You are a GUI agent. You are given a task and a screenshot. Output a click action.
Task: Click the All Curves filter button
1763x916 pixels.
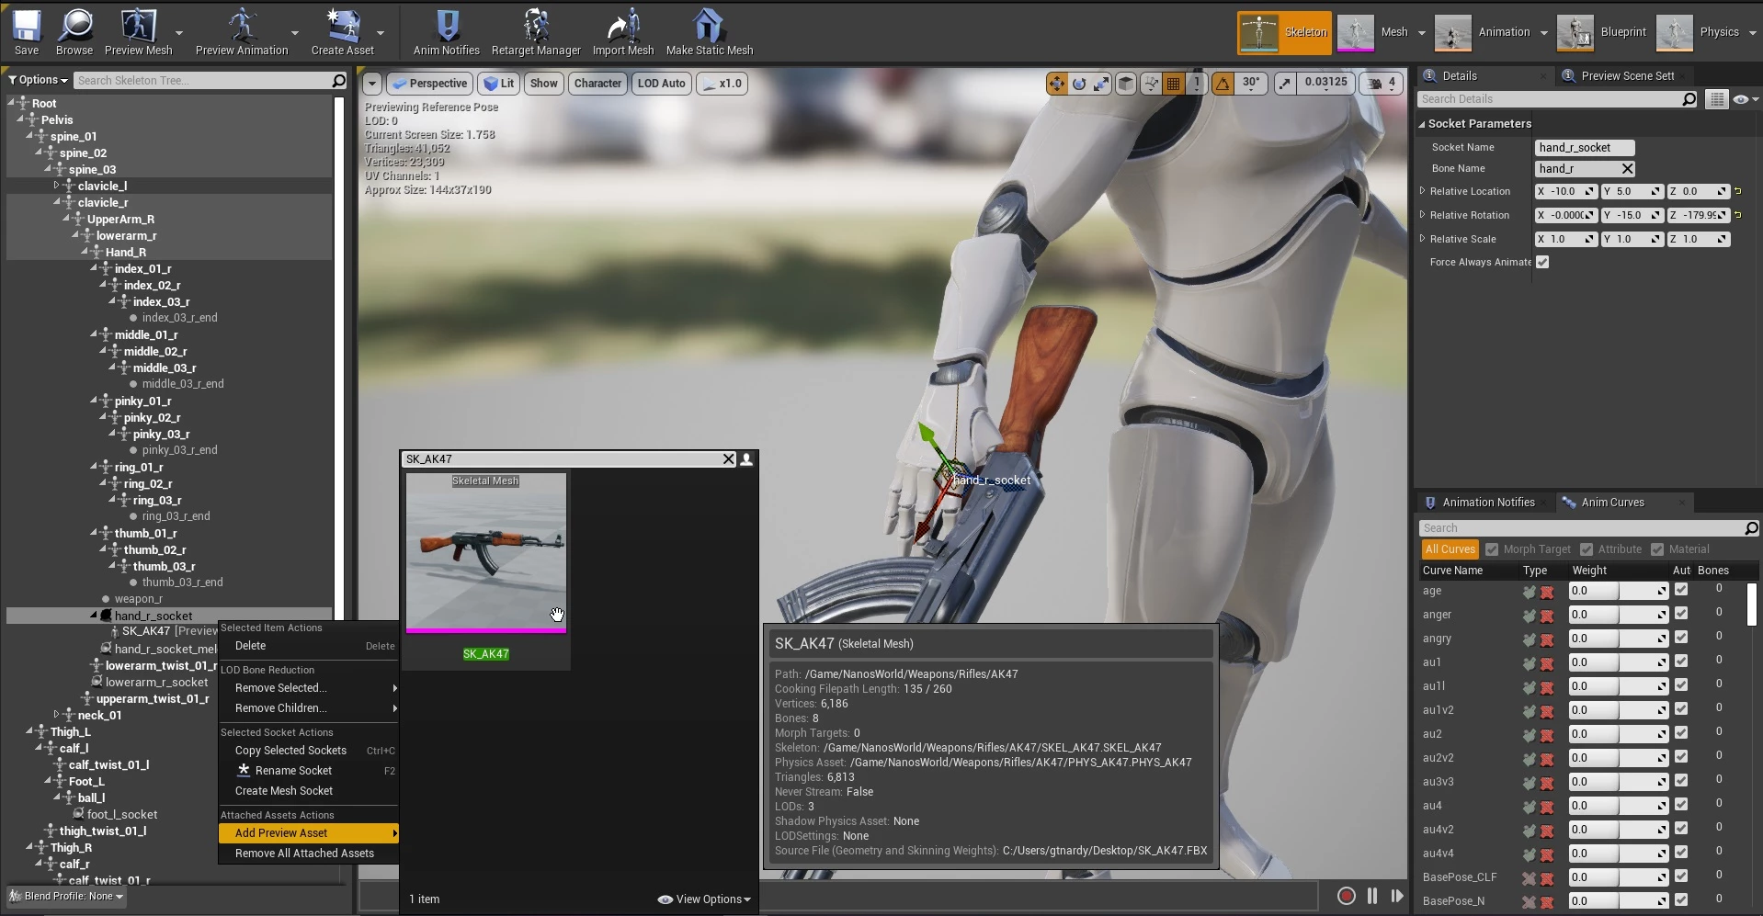point(1450,549)
